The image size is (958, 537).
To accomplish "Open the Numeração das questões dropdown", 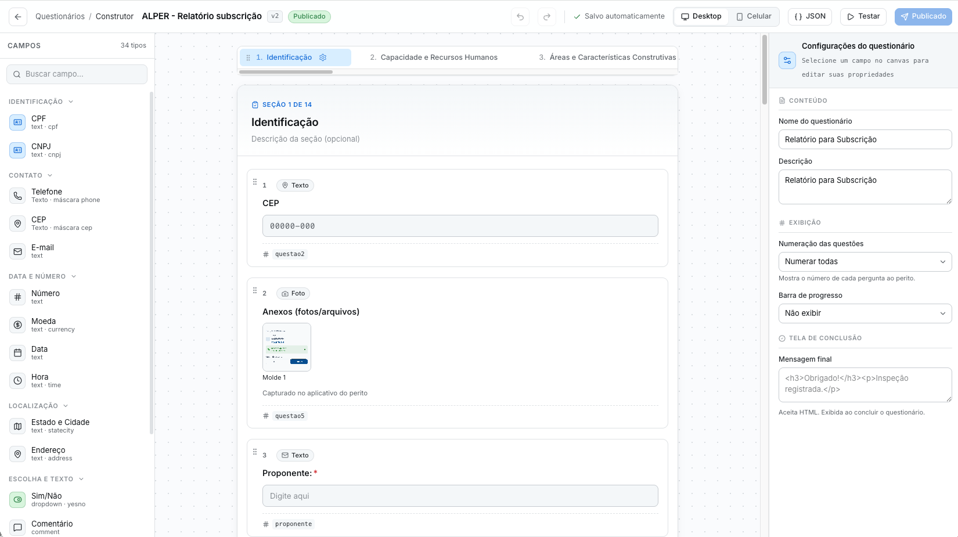I will (865, 262).
